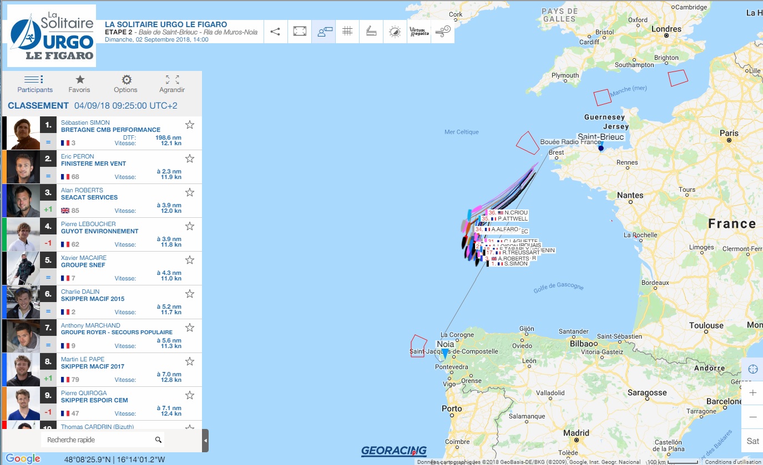
Task: Zoom out the map with minus
Action: coord(752,417)
